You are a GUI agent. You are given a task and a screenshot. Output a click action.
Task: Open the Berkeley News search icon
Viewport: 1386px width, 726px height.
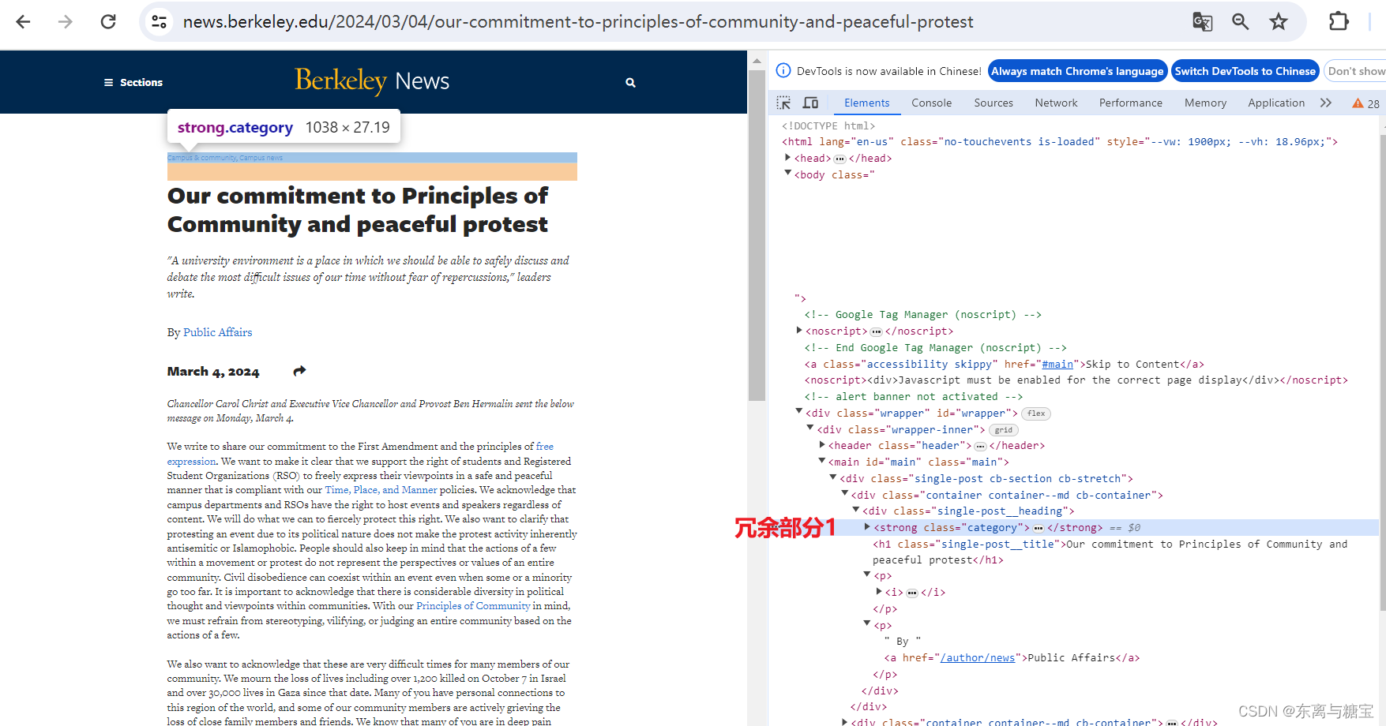[x=630, y=82]
